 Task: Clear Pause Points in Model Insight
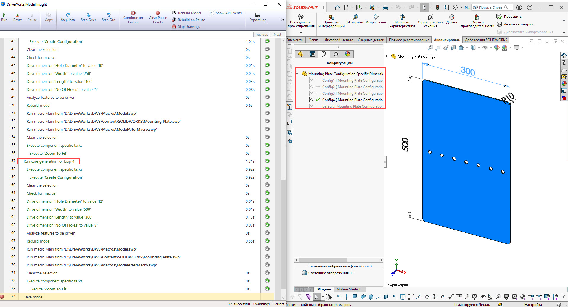point(158,17)
